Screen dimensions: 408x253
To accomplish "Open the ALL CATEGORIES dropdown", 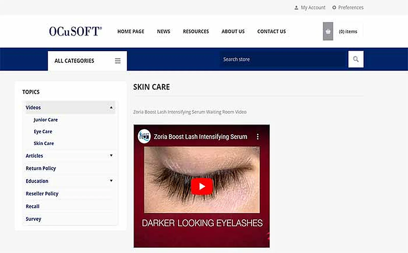I will click(x=87, y=61).
